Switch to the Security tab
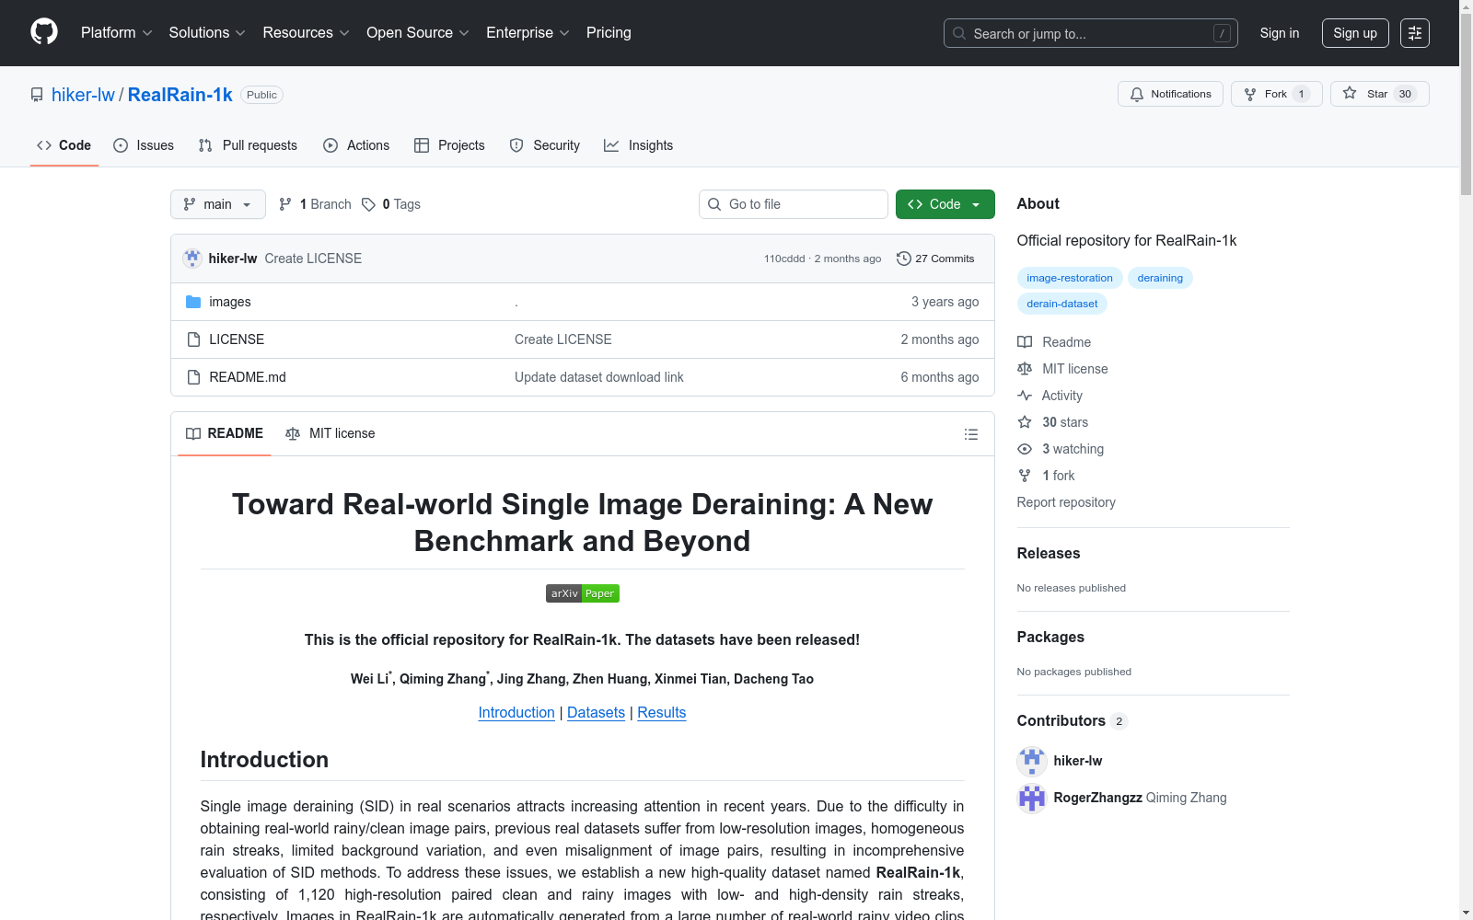The image size is (1473, 920). (545, 145)
